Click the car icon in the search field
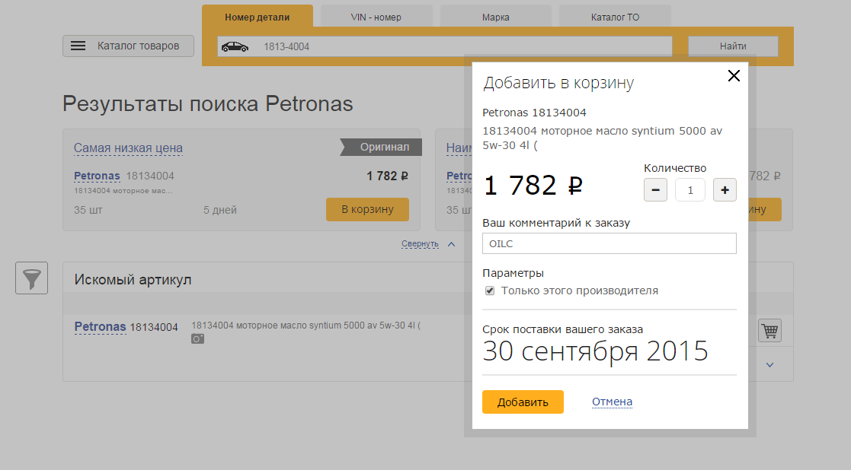The image size is (851, 470). [235, 46]
